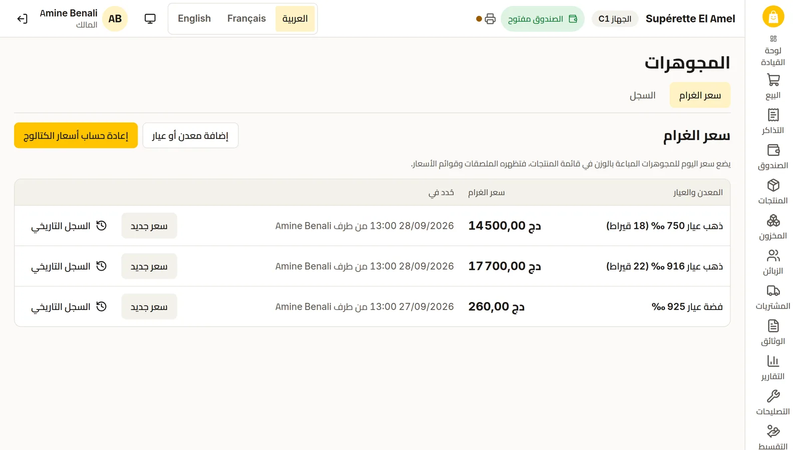Switch language to English

click(194, 18)
